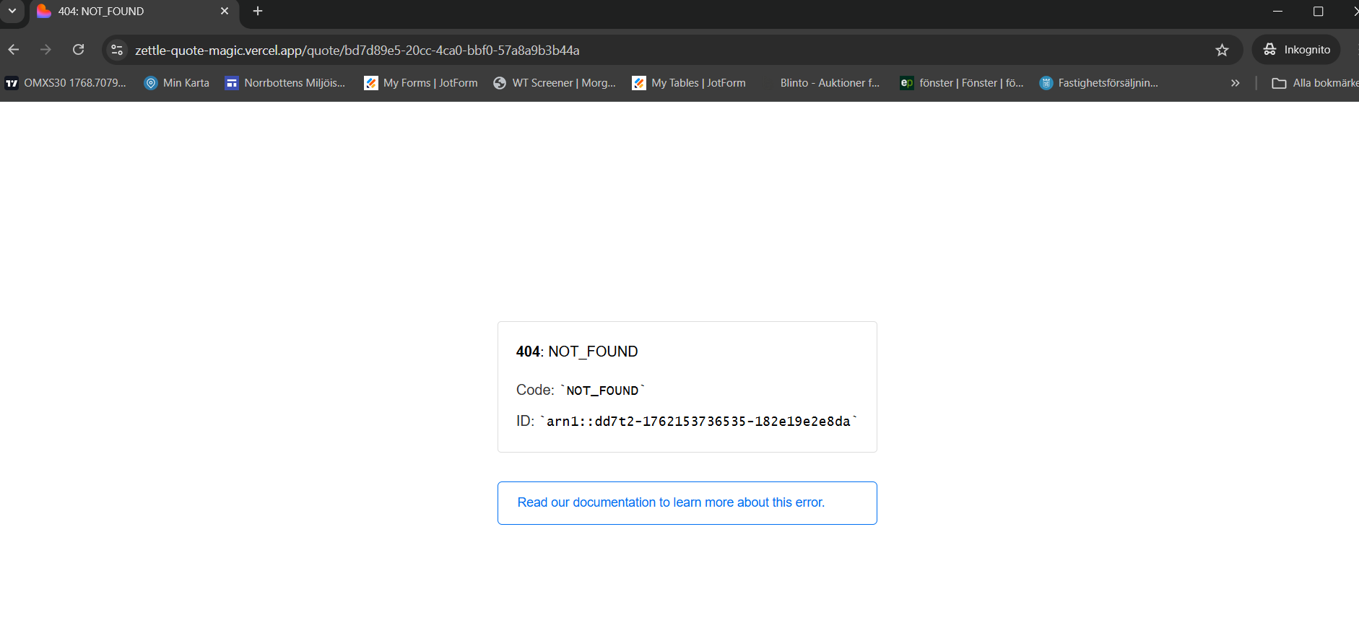Open WT Screener bookmark

(x=555, y=83)
